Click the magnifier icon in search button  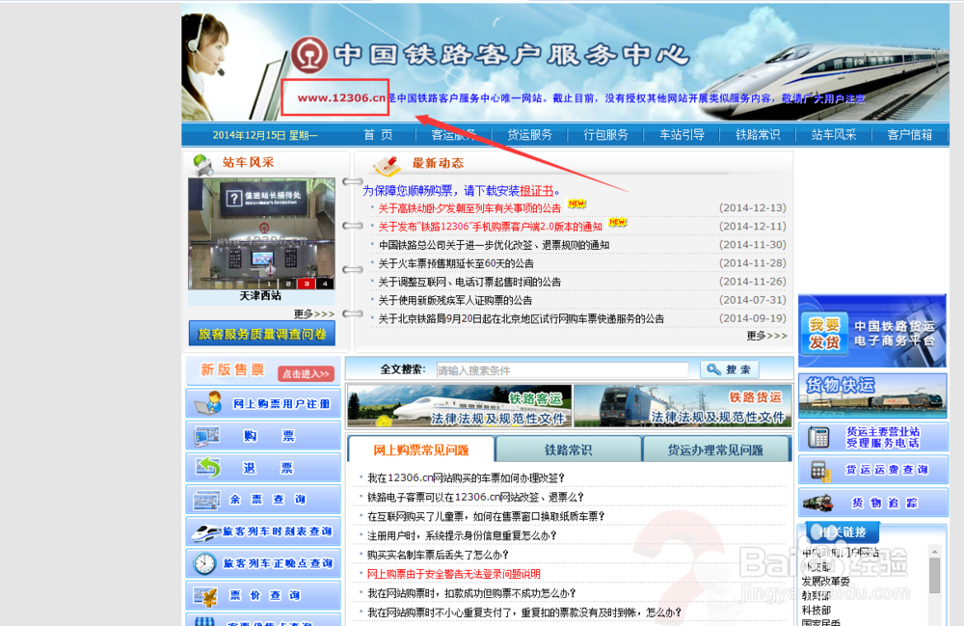[713, 369]
